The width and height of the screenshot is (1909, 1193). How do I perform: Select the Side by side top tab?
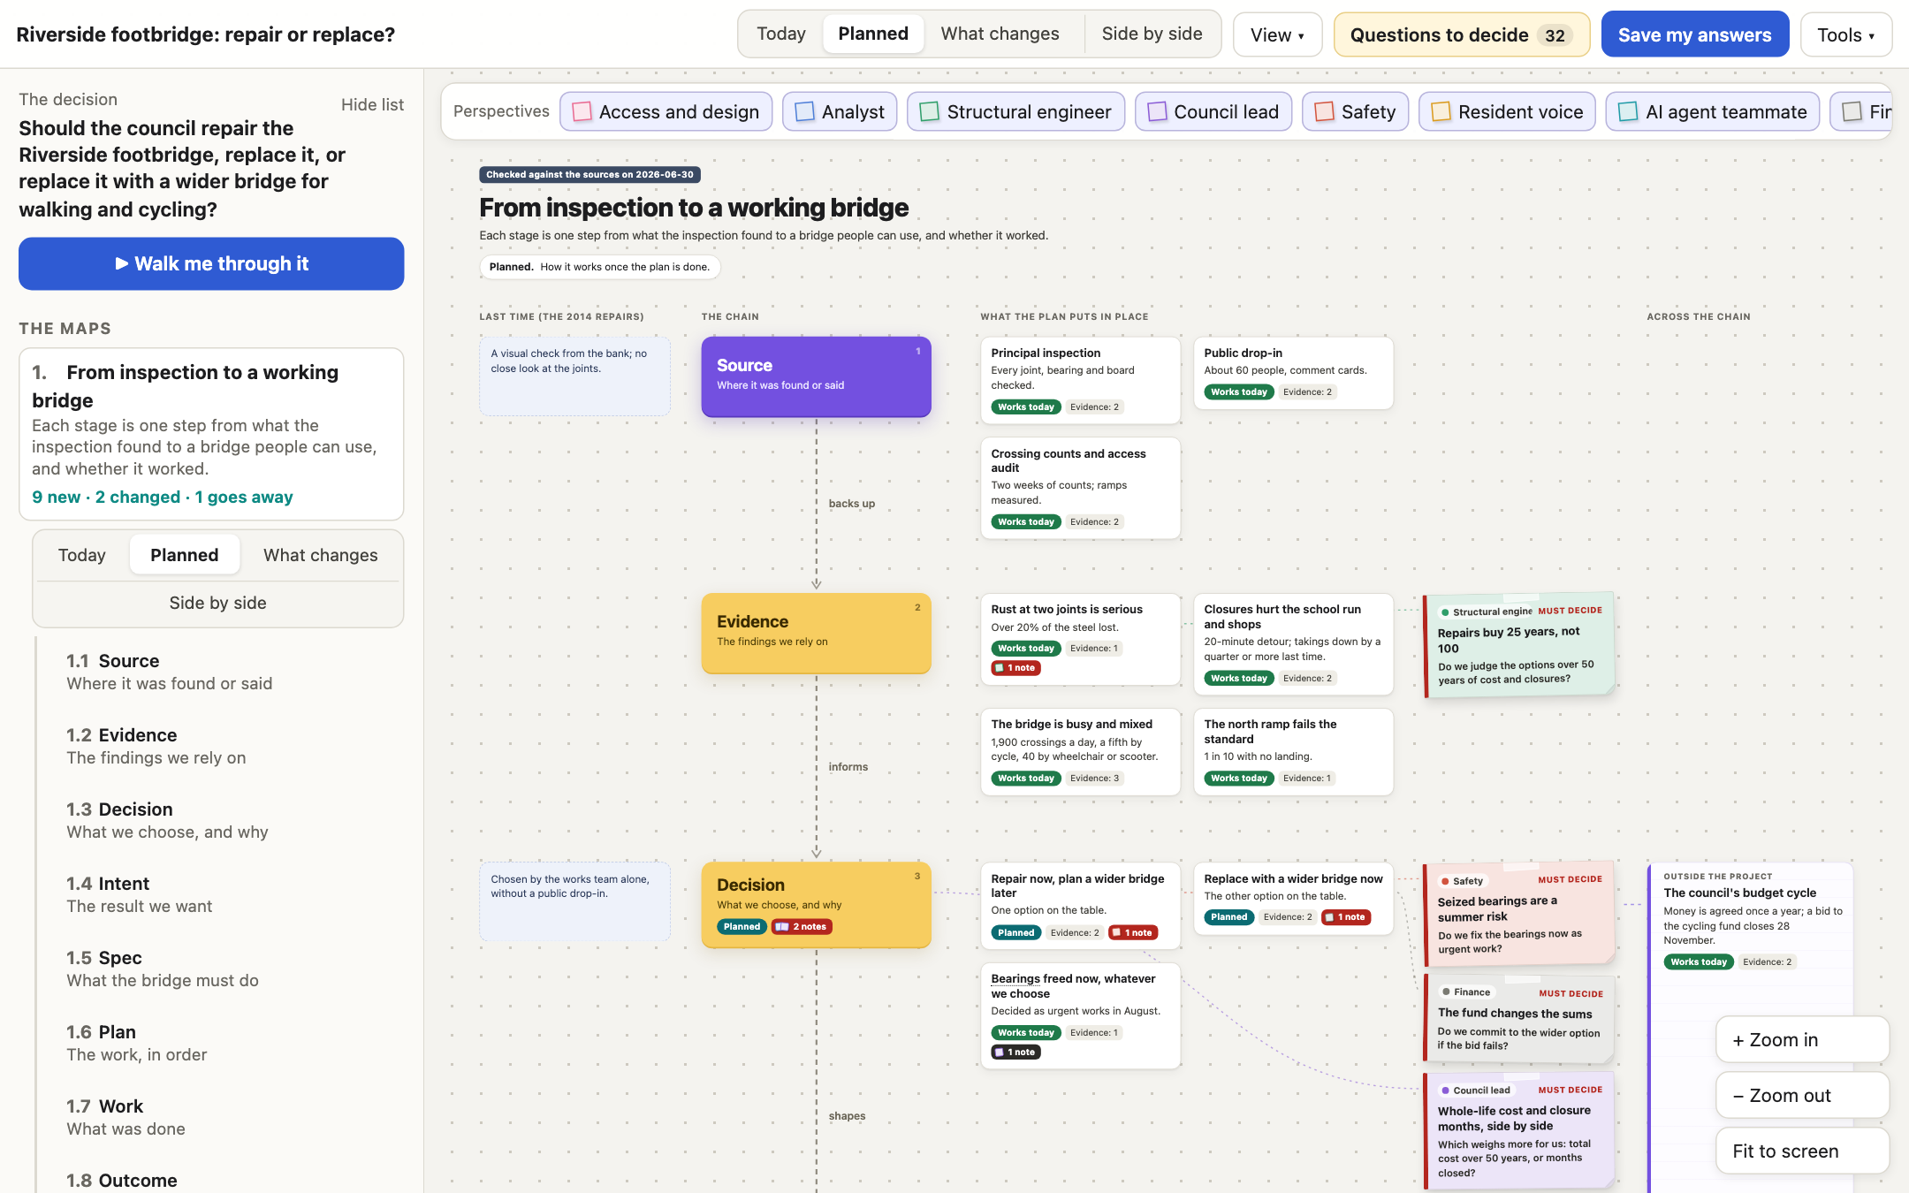[x=1152, y=34]
